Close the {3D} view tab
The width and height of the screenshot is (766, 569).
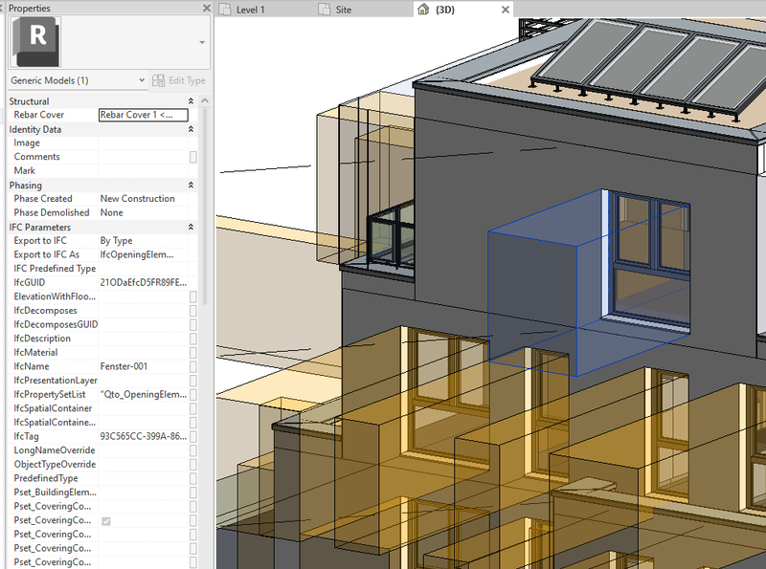click(x=505, y=10)
